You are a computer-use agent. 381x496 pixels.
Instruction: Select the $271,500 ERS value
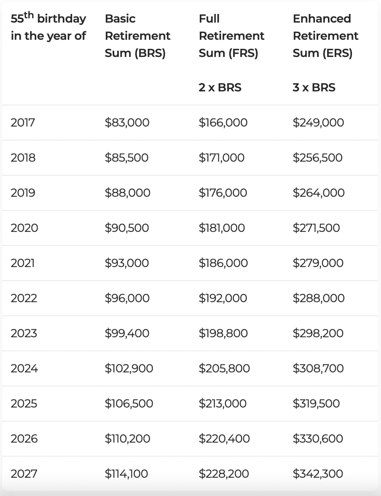click(x=316, y=228)
